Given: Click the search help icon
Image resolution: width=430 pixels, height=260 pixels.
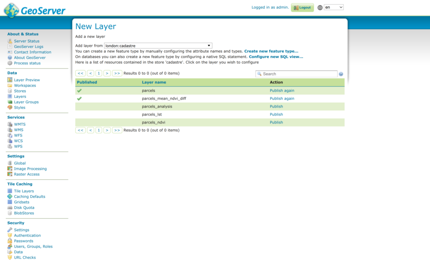Looking at the screenshot, I should click(341, 74).
